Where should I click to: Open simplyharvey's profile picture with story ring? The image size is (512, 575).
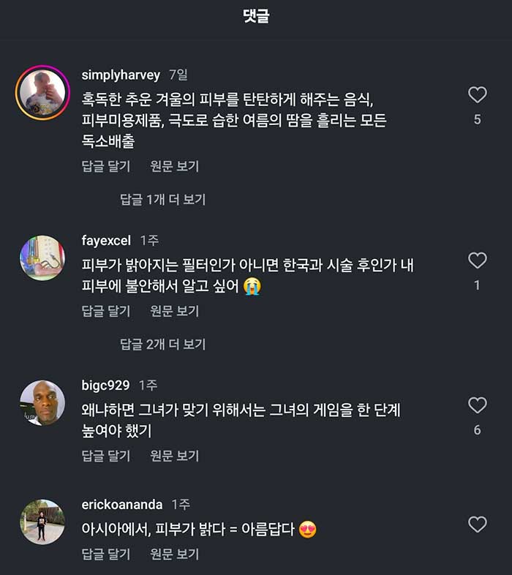click(42, 93)
